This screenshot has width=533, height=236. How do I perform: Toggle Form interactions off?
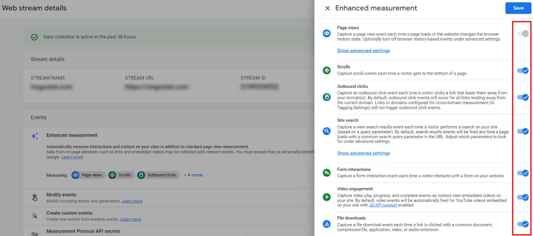pos(523,173)
